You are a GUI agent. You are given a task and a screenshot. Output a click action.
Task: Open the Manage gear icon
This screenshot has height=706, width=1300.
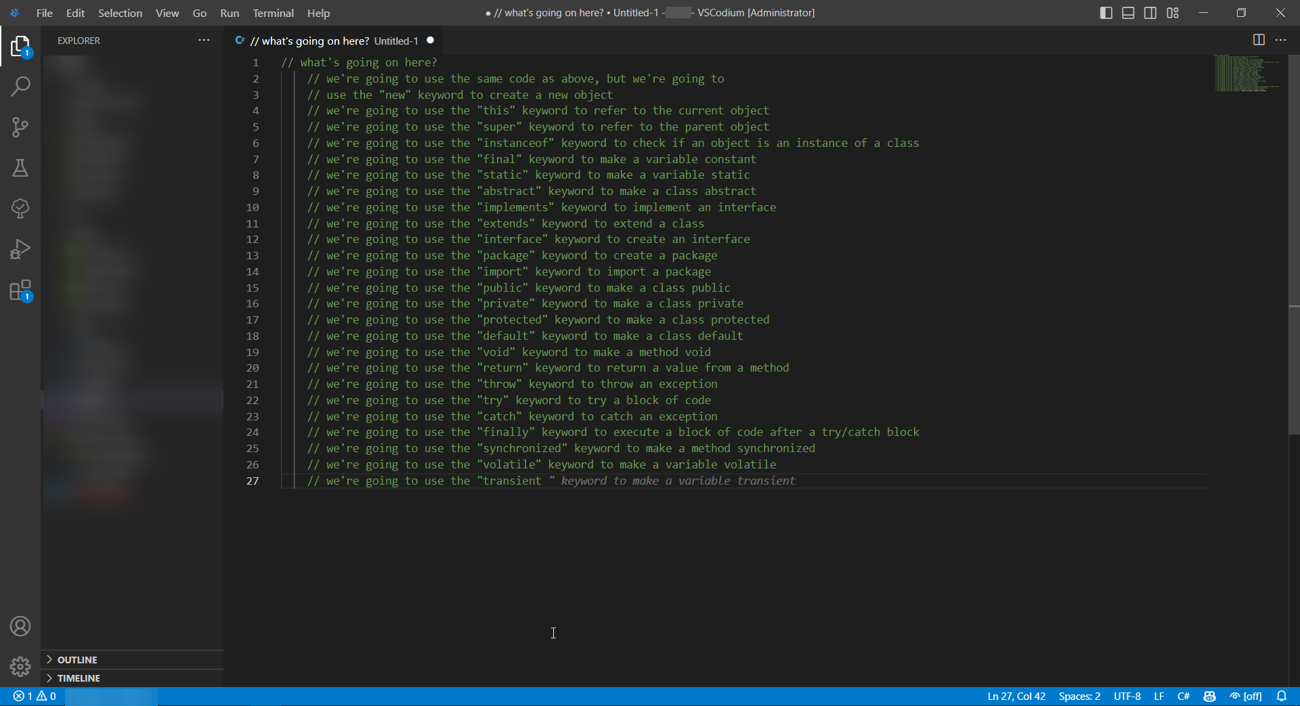[x=20, y=667]
